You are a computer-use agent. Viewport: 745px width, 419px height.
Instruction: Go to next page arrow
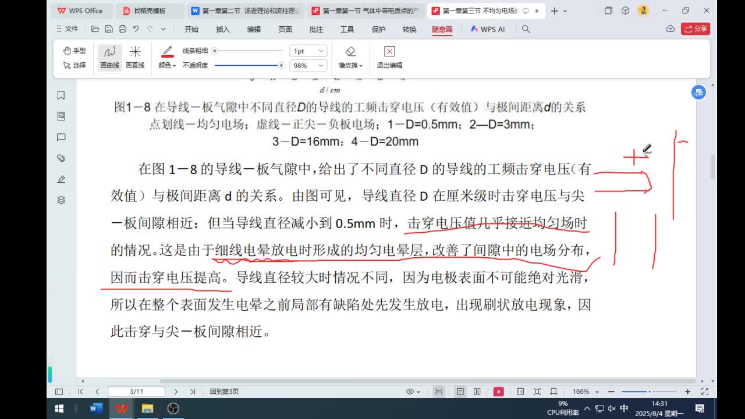click(x=176, y=392)
